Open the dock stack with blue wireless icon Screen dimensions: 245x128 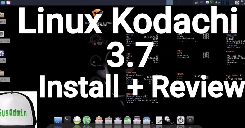click(x=147, y=120)
